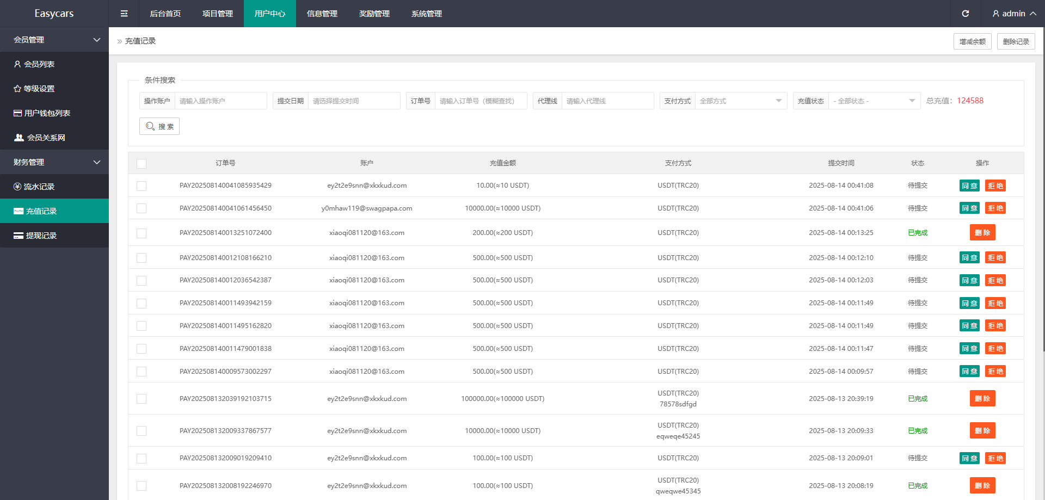Click the refresh icon in top bar
Image resolution: width=1045 pixels, height=500 pixels.
pyautogui.click(x=965, y=14)
